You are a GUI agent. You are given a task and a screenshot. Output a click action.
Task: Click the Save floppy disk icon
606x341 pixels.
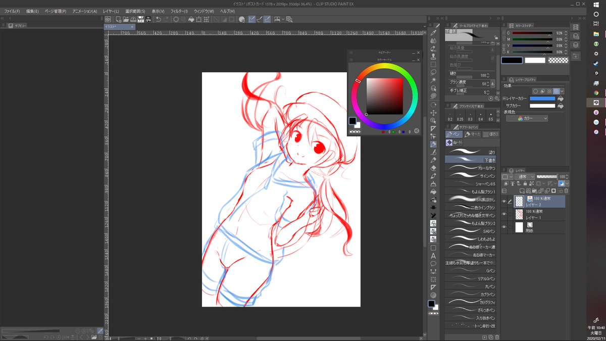140,19
